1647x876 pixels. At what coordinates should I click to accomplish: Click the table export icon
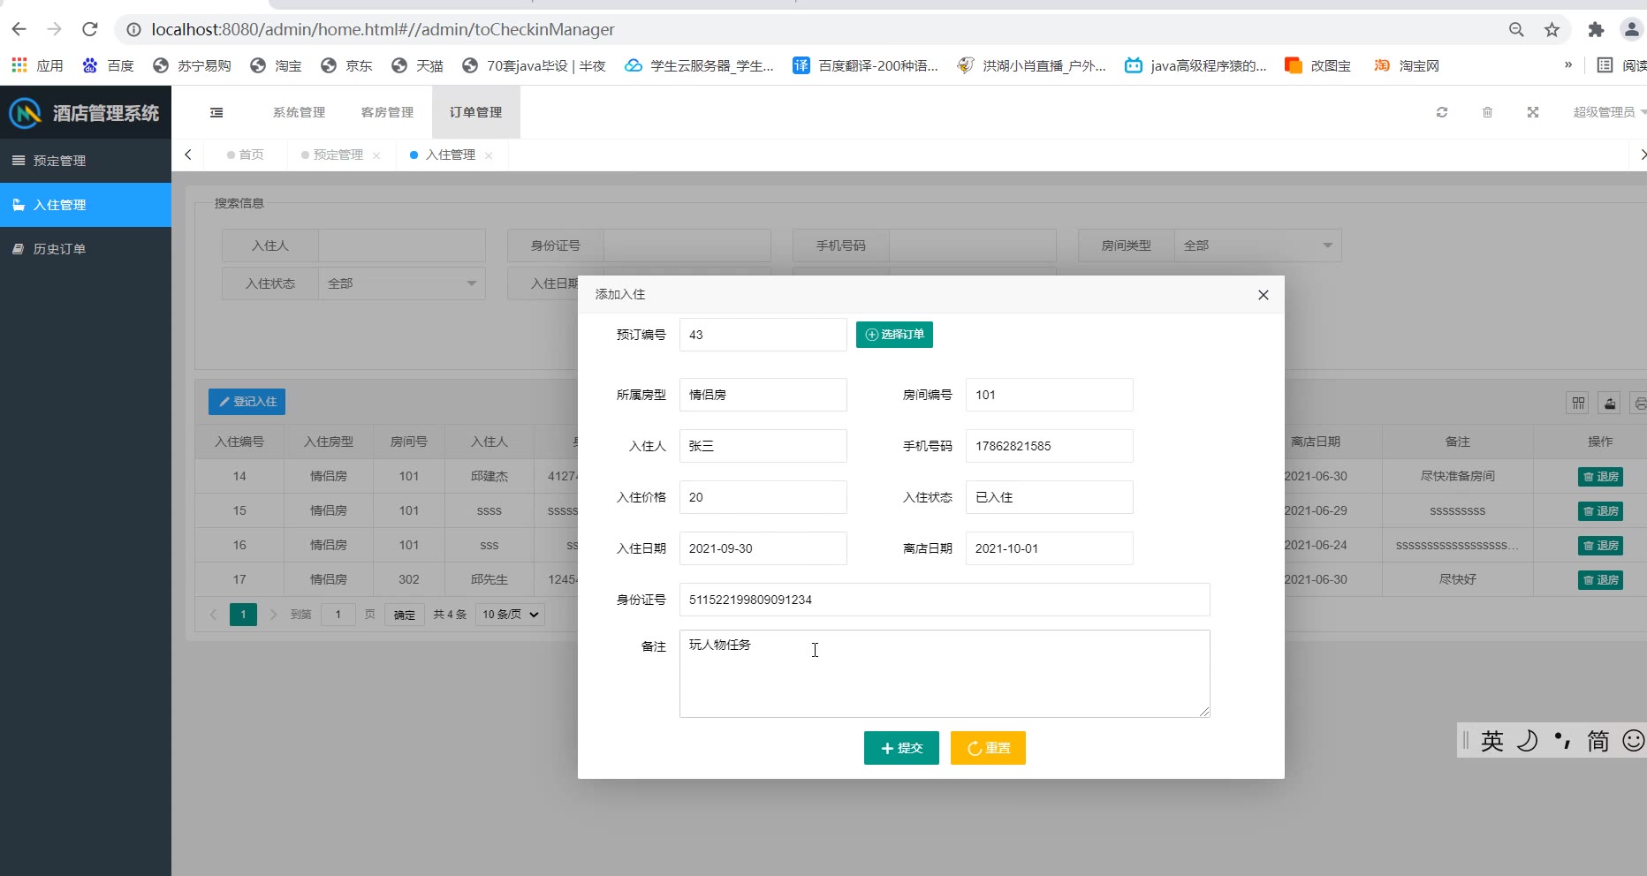point(1610,404)
